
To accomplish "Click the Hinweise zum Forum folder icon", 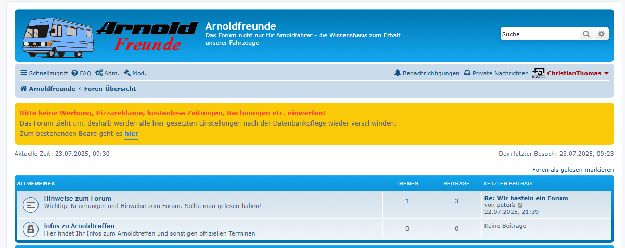I will click(x=31, y=205).
